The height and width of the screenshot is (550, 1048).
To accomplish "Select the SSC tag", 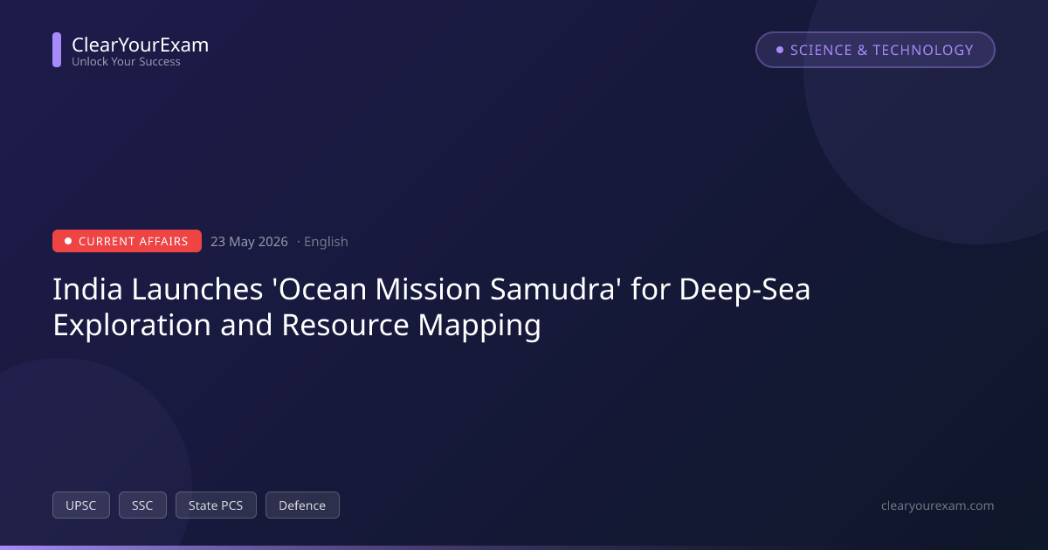I will pos(142,505).
